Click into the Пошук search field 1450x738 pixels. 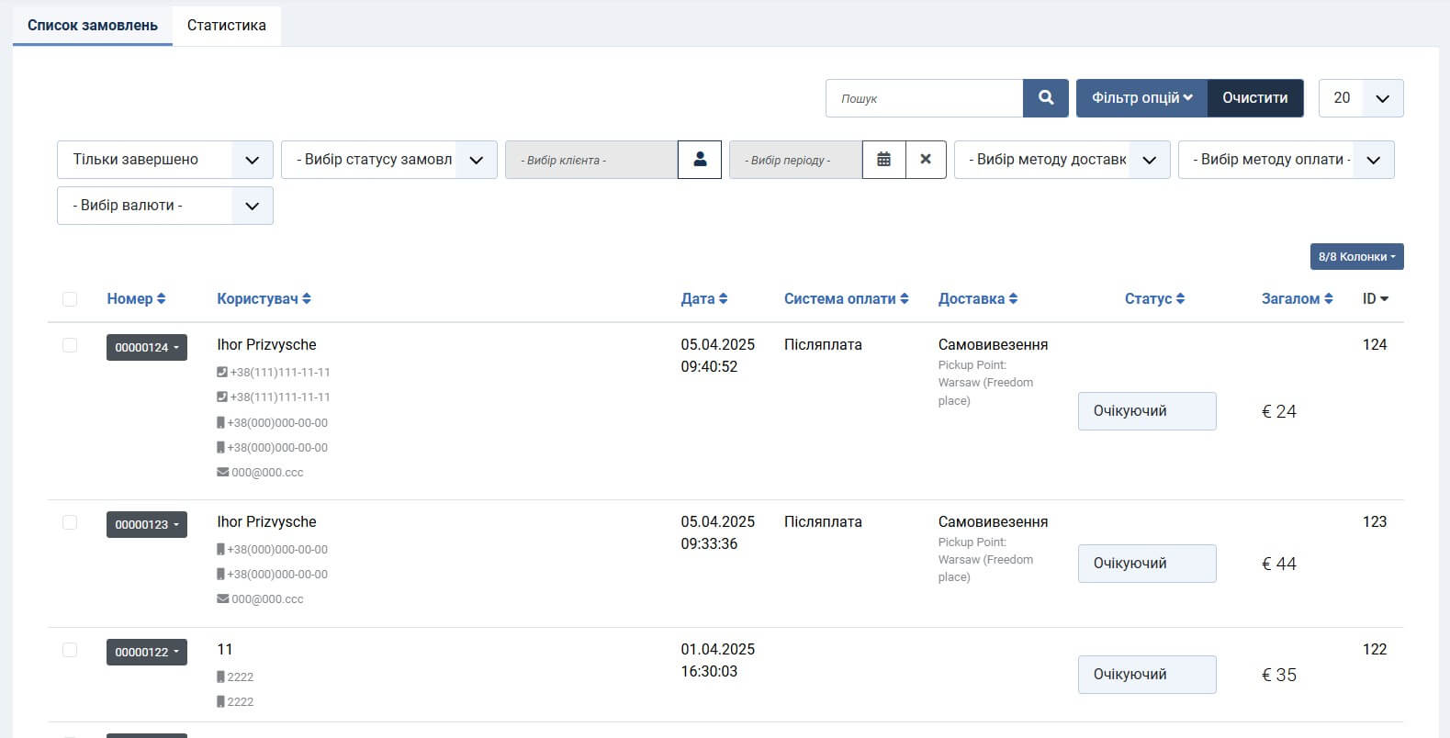coord(924,98)
